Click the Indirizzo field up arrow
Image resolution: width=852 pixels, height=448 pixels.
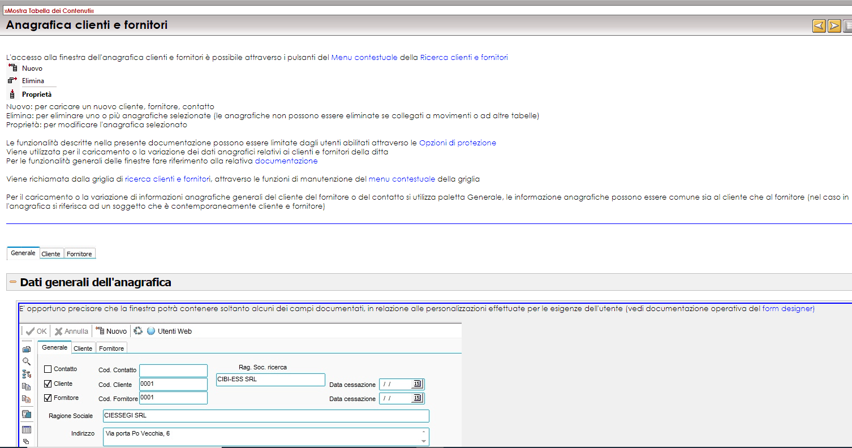pyautogui.click(x=424, y=433)
